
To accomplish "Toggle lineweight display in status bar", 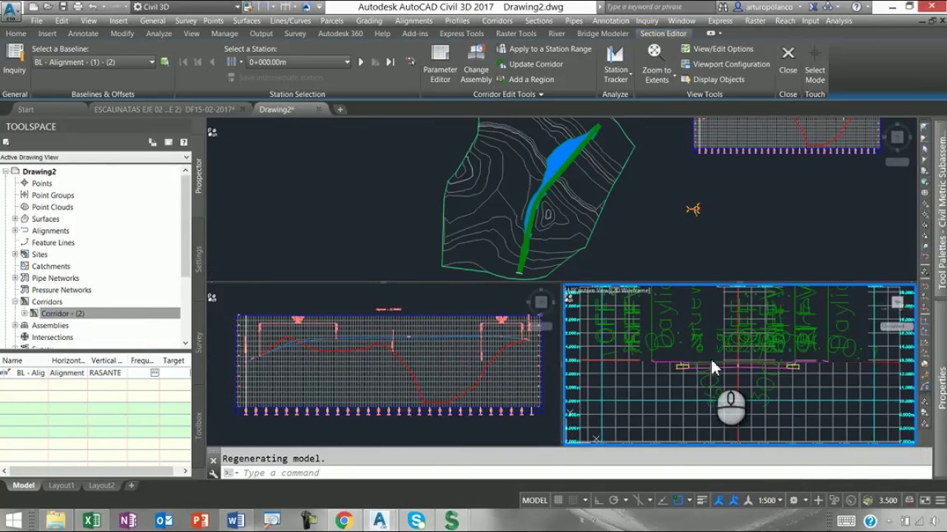I will tap(703, 500).
